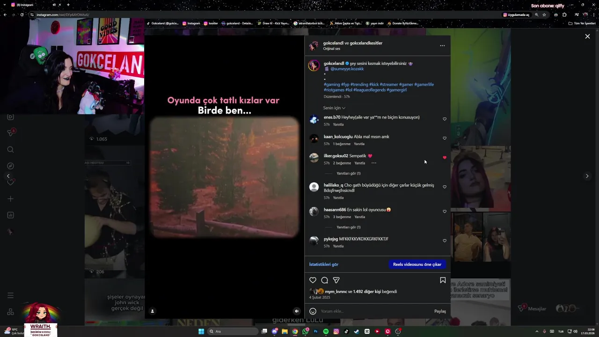Screen dimensions: 599x337
Task: Open gokcelandl profile from post header
Action: tap(333, 43)
